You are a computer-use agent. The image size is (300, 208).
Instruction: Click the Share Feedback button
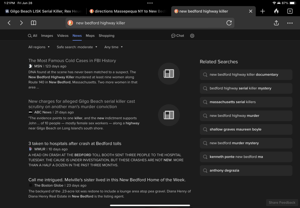(x=282, y=202)
